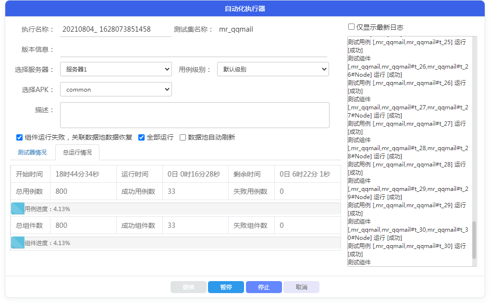Select the 总运行情况 tab

click(x=77, y=153)
